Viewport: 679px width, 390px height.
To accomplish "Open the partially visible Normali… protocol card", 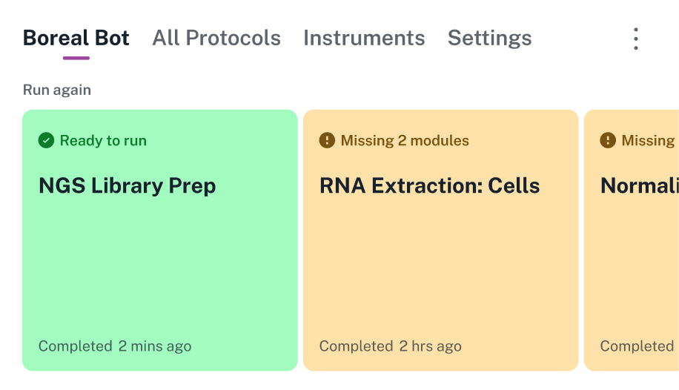I will (x=632, y=267).
